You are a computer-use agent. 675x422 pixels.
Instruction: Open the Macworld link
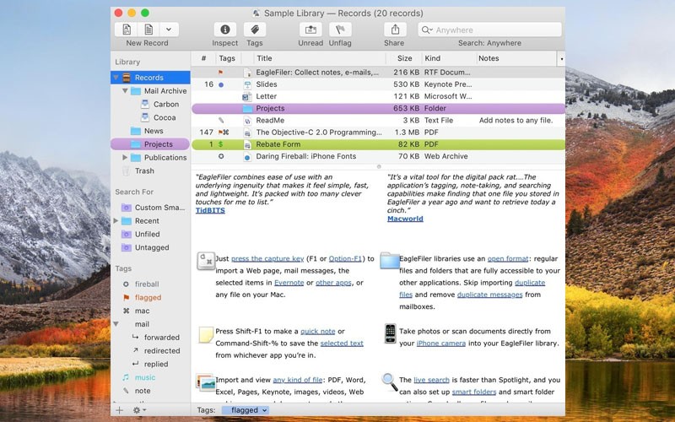405,219
